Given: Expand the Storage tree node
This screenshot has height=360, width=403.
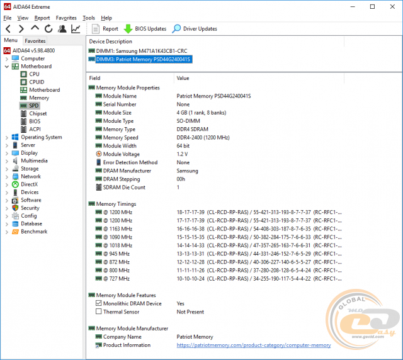Looking at the screenshot, I should pyautogui.click(x=7, y=169).
